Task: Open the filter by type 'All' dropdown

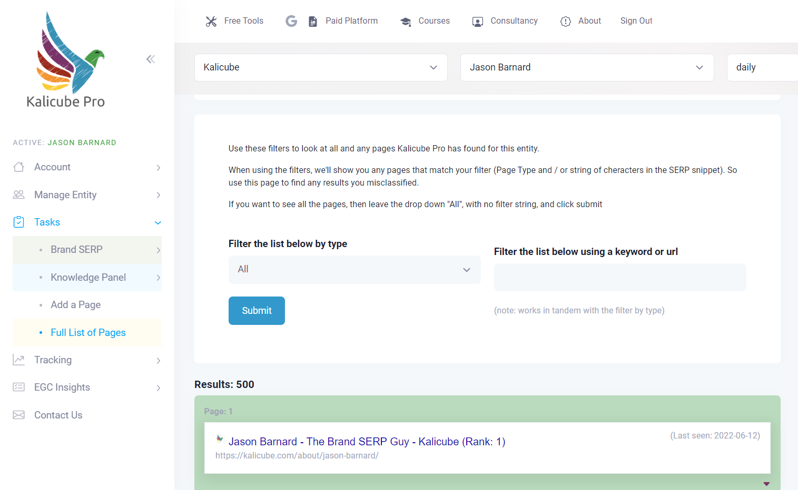Action: coord(354,270)
